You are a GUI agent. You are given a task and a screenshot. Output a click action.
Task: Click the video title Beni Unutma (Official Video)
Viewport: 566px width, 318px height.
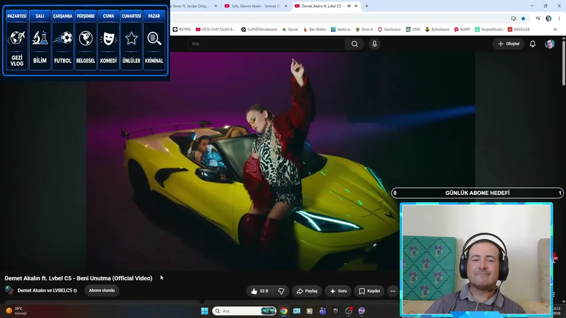click(78, 278)
